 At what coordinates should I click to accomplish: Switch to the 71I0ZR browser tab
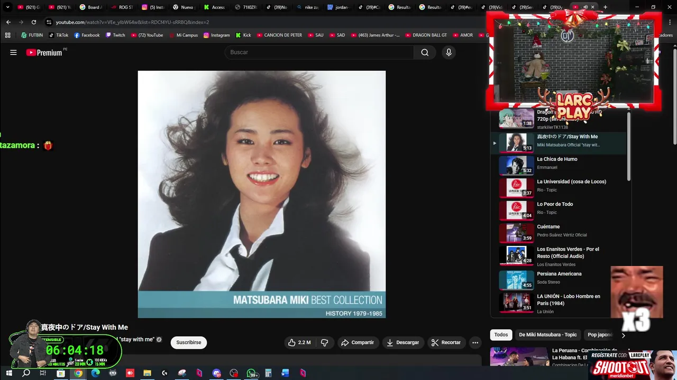245,7
